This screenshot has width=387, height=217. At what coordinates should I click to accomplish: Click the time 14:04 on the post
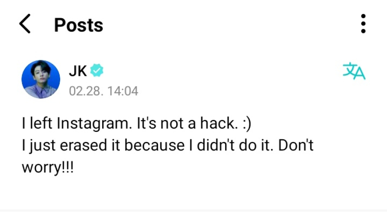pyautogui.click(x=122, y=91)
